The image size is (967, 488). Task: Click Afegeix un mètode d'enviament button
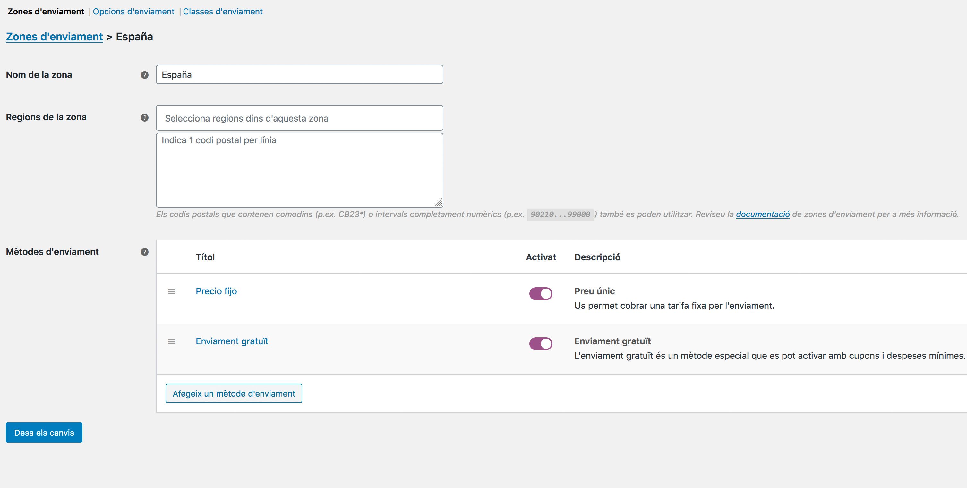pos(234,393)
